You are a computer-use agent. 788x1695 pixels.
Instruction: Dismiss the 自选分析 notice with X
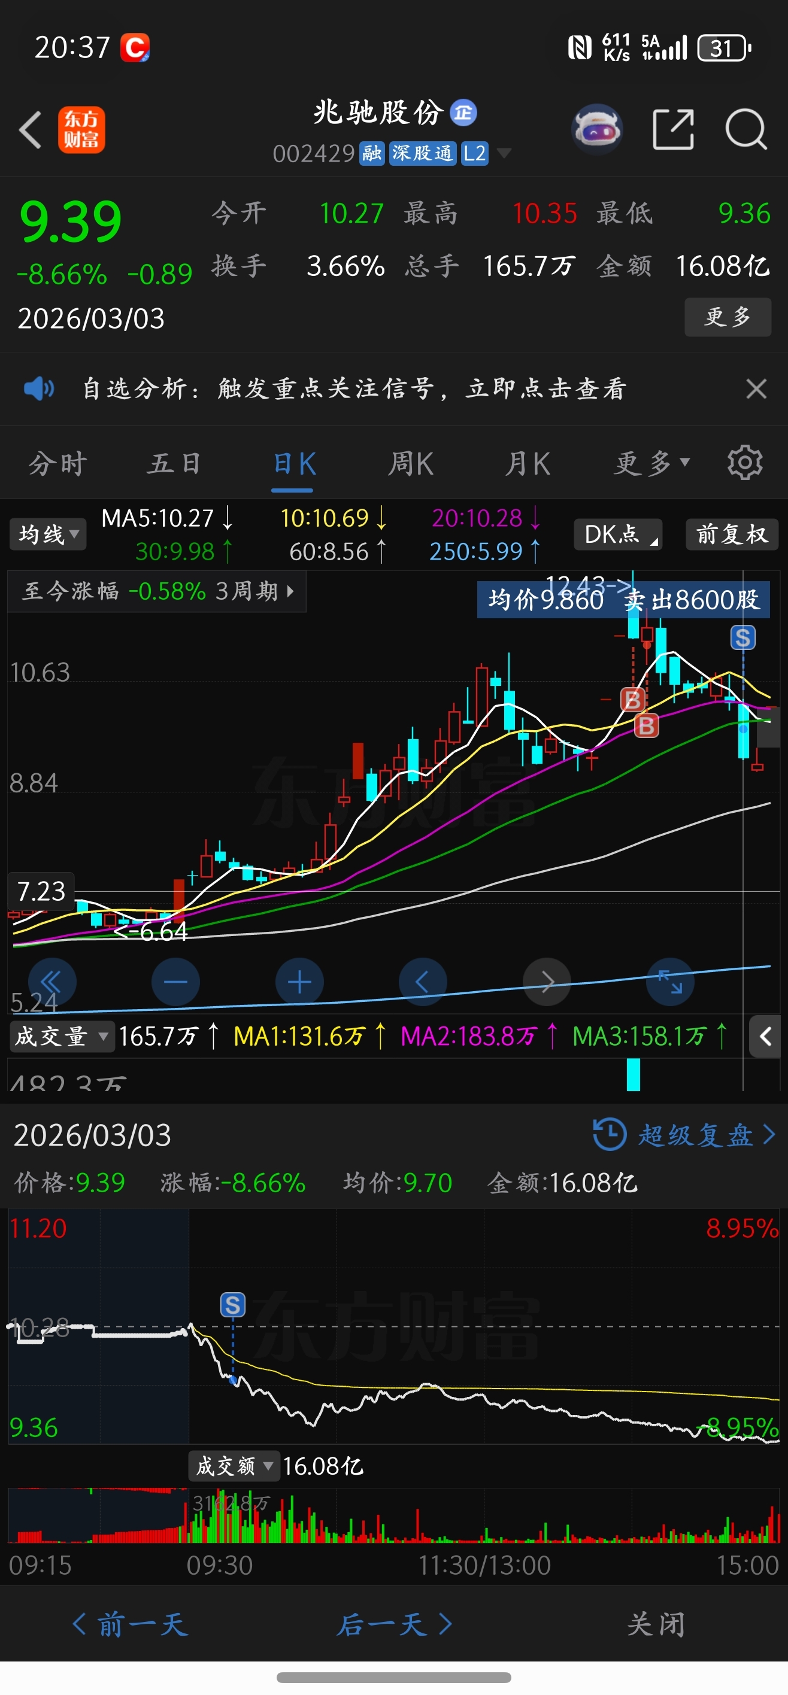tap(756, 389)
